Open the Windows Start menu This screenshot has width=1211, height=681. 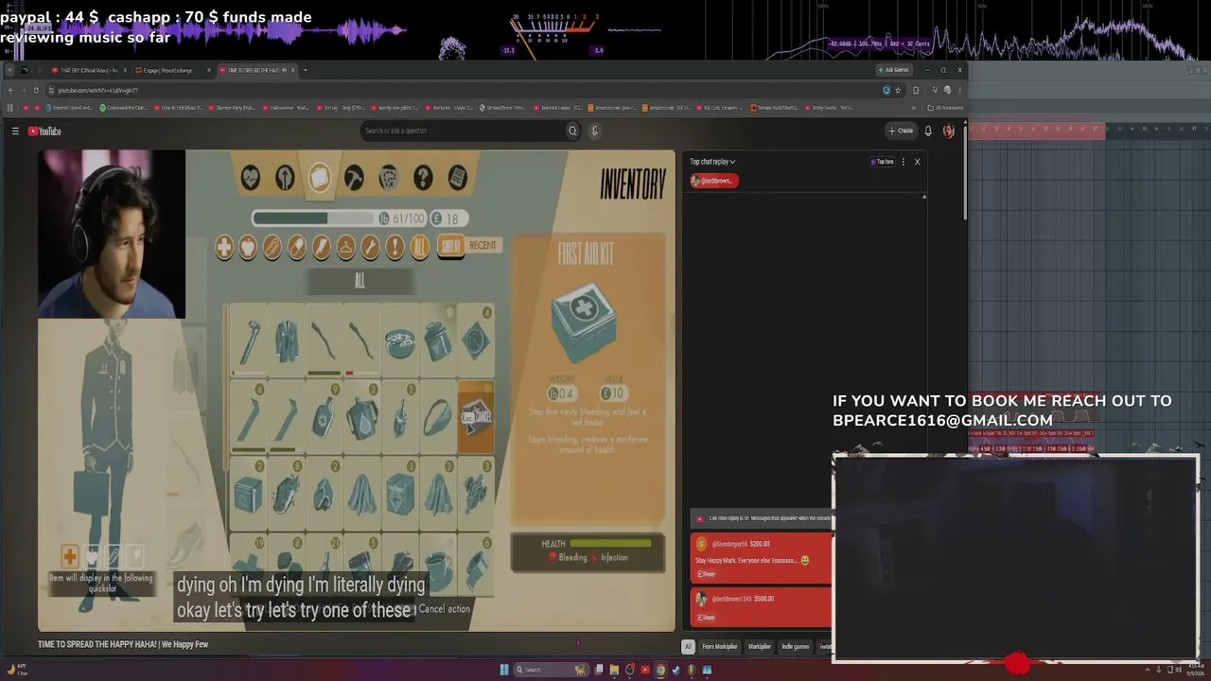(504, 670)
